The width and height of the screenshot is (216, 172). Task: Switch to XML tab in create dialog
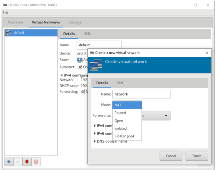click(120, 83)
